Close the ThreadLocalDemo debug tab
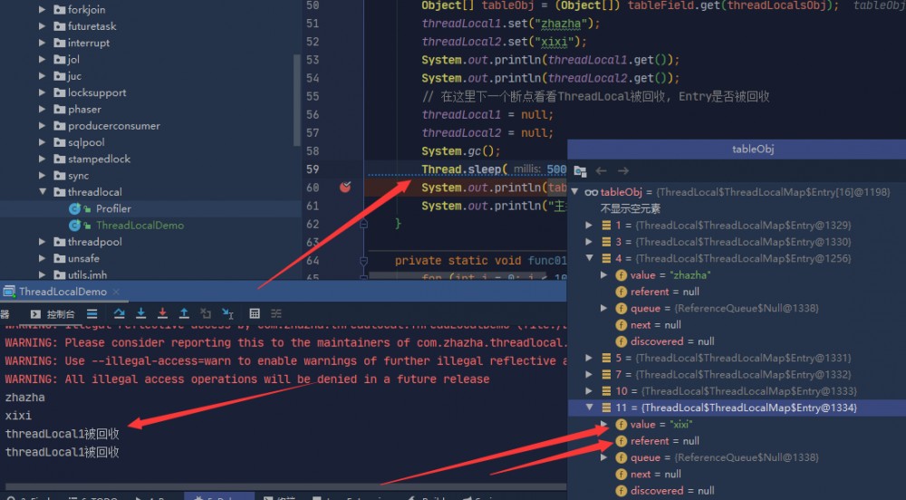Image resolution: width=906 pixels, height=500 pixels. click(116, 292)
